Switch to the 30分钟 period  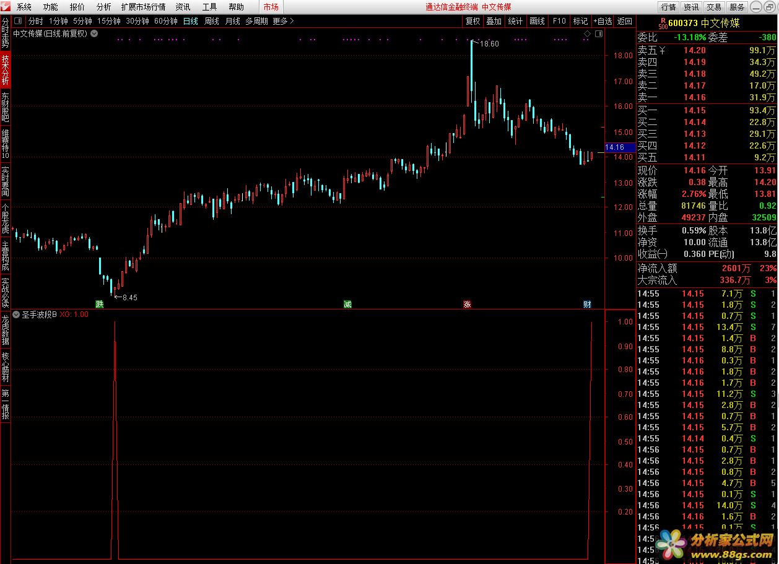[137, 21]
